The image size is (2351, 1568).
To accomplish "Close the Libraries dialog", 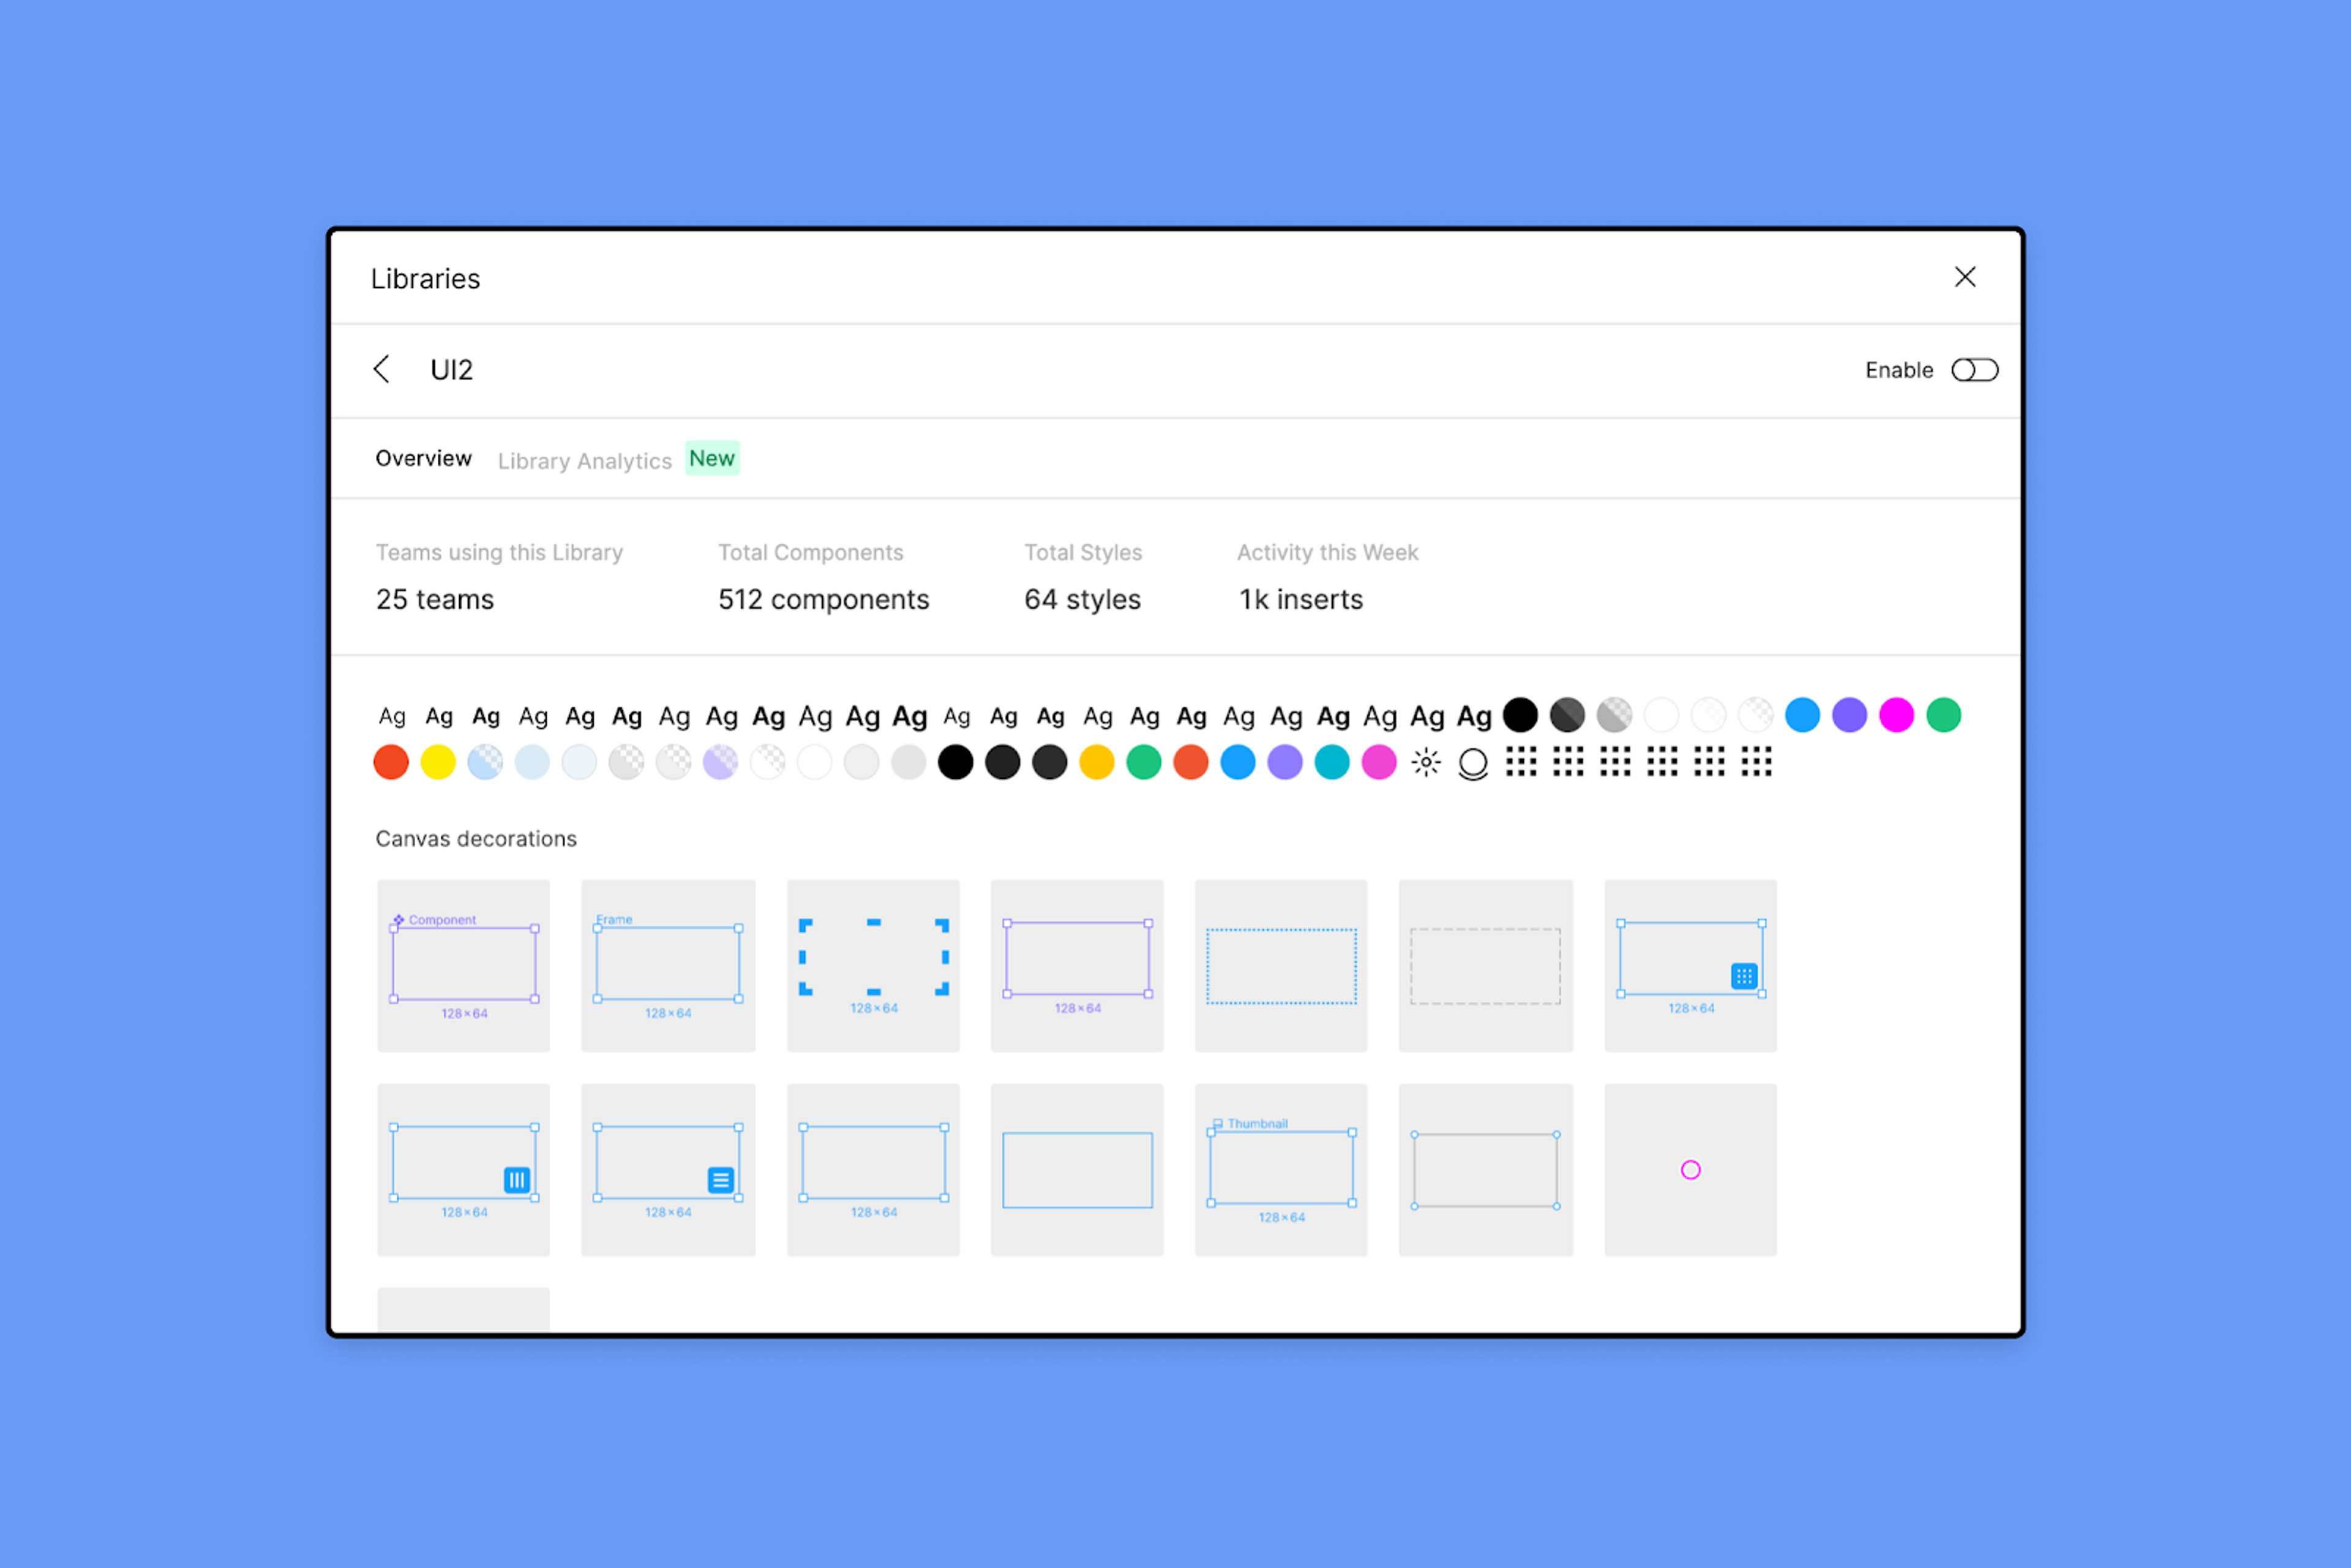I will coord(1964,277).
